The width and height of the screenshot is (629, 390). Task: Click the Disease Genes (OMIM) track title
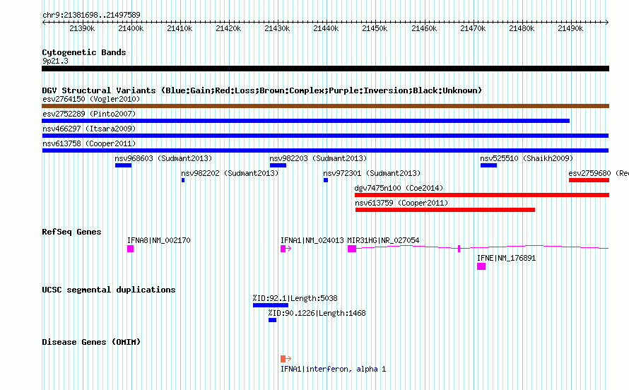point(91,342)
